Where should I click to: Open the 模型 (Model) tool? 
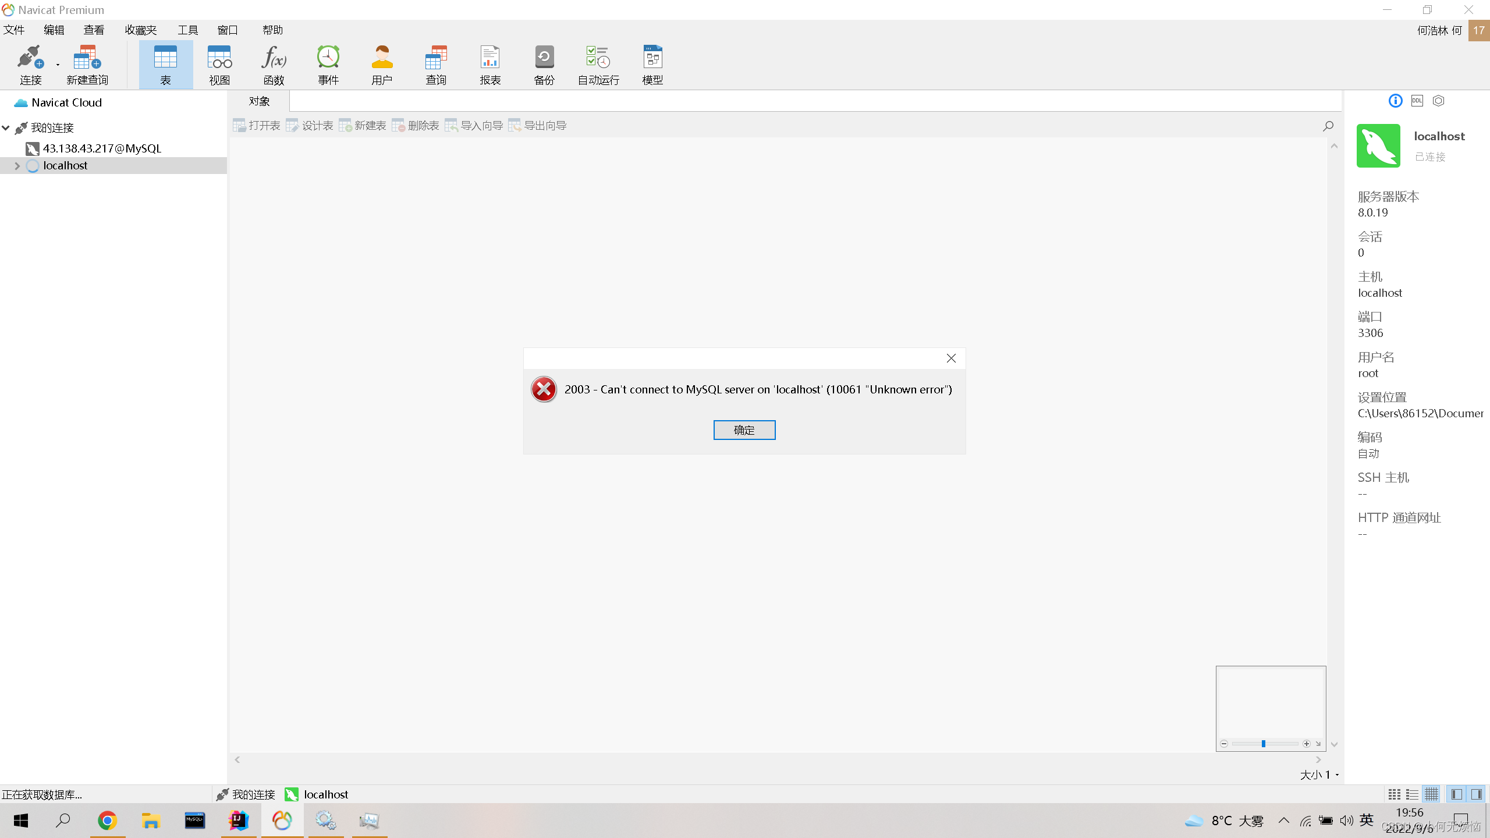pyautogui.click(x=652, y=63)
